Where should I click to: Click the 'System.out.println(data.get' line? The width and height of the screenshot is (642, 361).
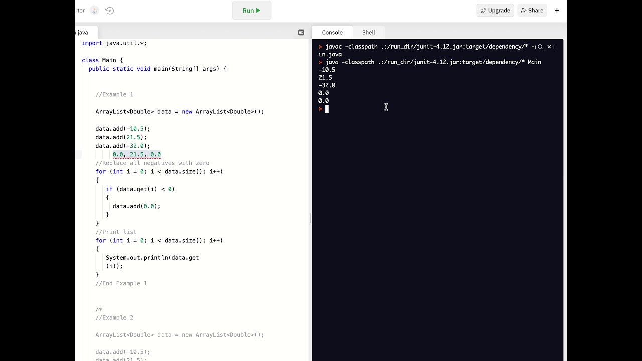pyautogui.click(x=152, y=258)
